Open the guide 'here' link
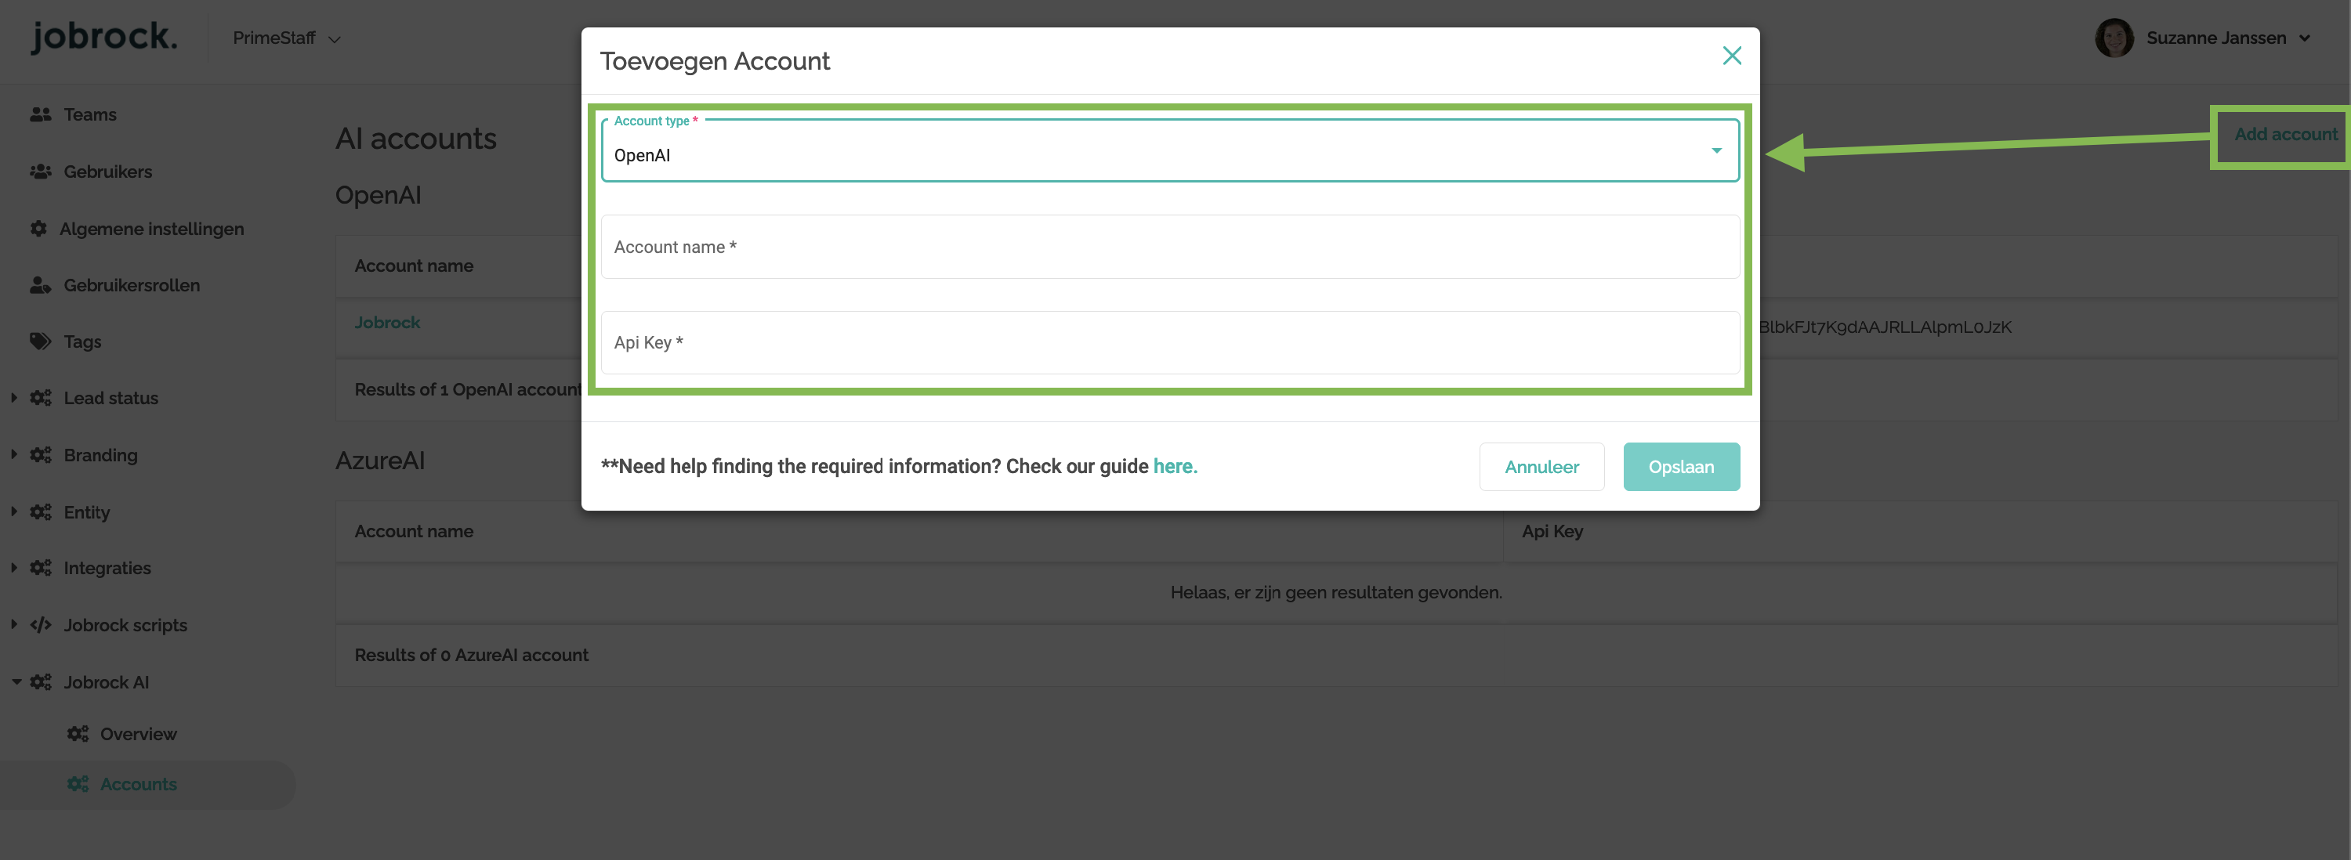The image size is (2351, 860). [1174, 467]
